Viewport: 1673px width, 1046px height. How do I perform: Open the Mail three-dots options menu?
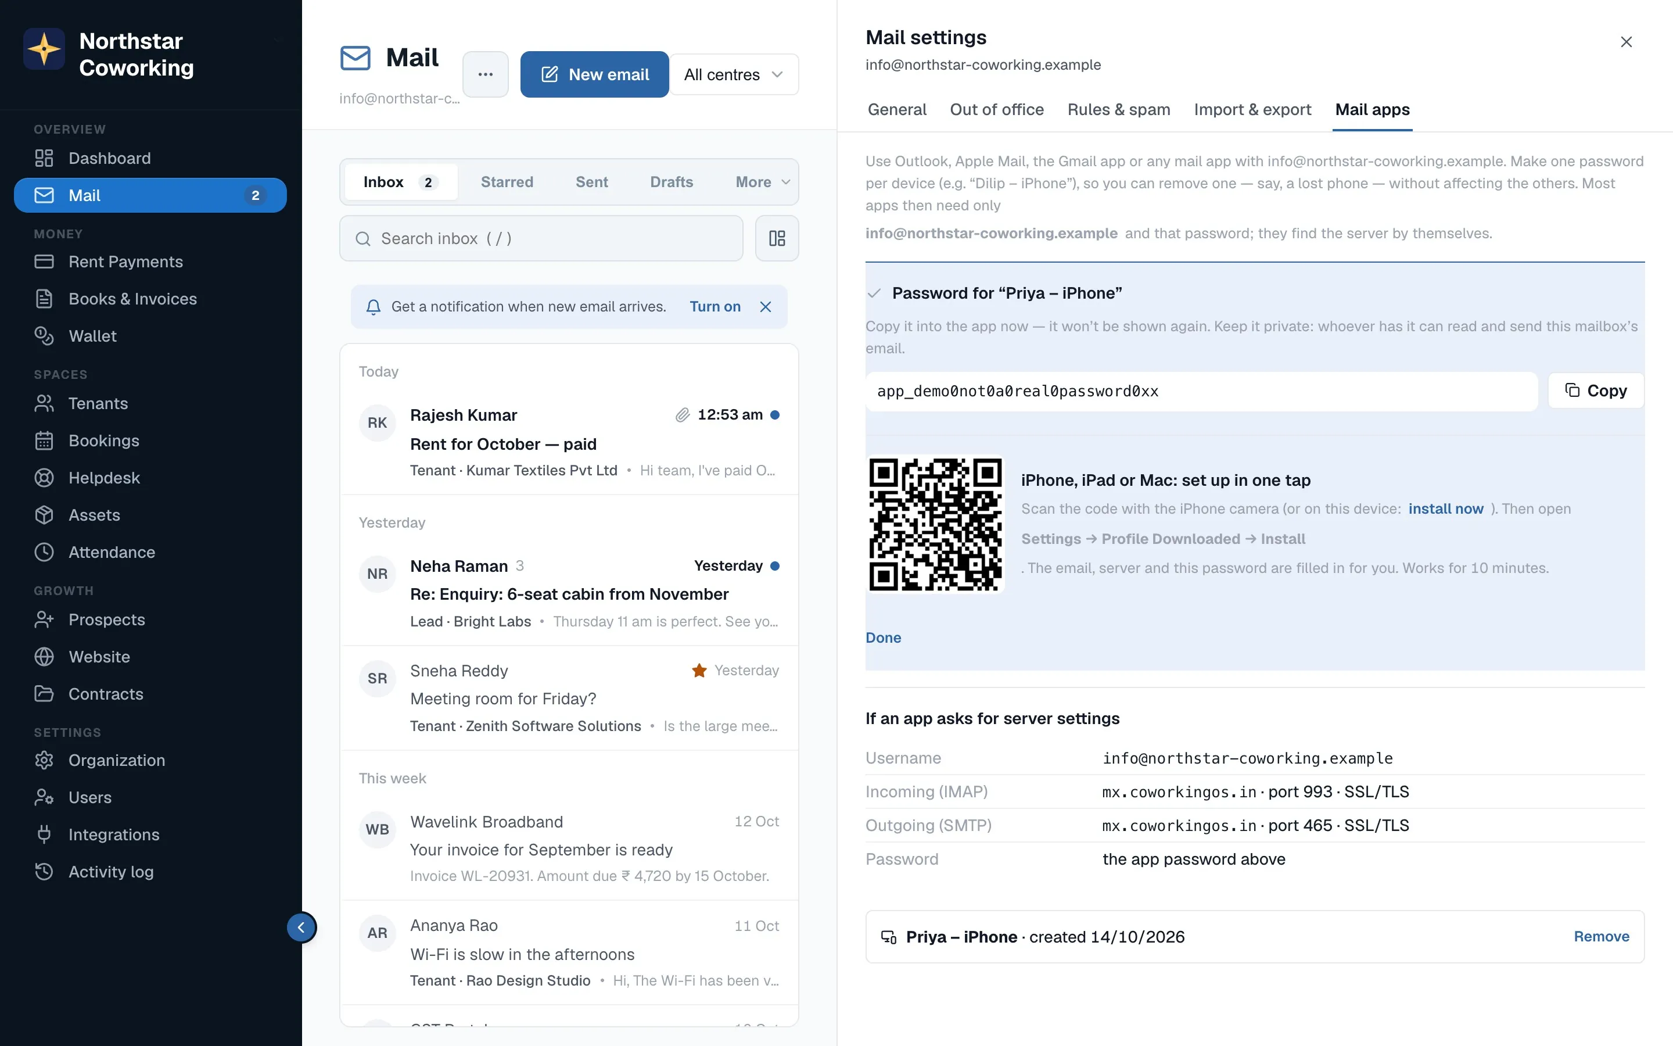485,75
